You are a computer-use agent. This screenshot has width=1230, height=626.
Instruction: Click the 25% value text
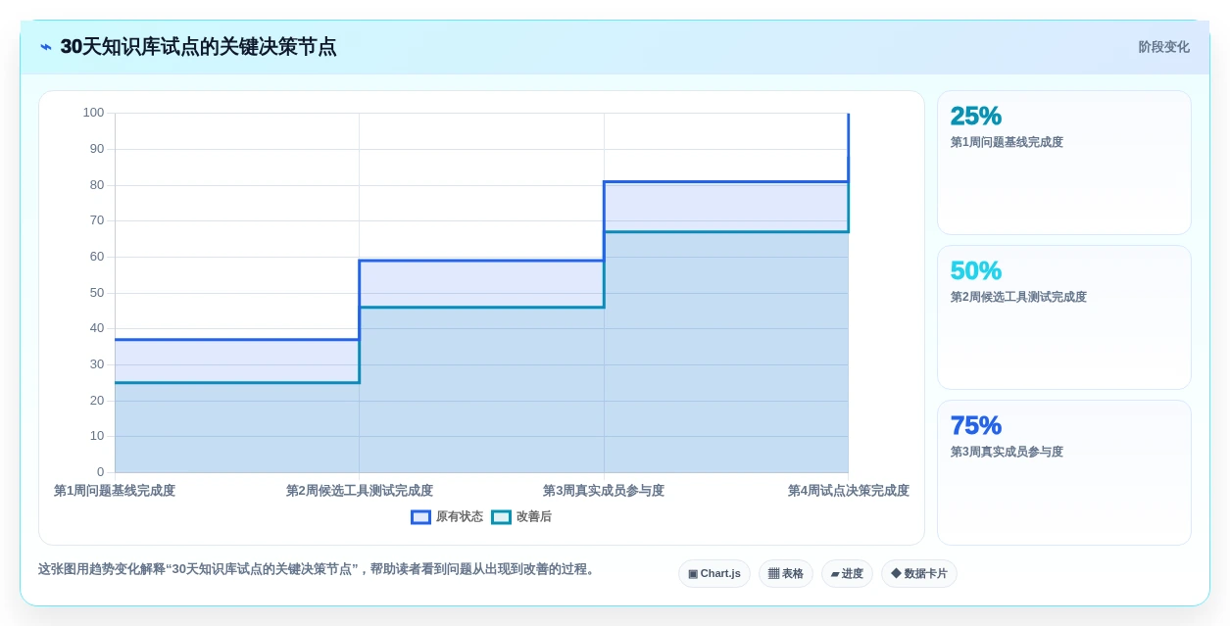pyautogui.click(x=976, y=116)
